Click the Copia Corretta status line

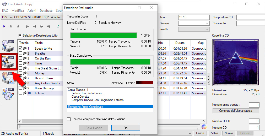coord(80,97)
